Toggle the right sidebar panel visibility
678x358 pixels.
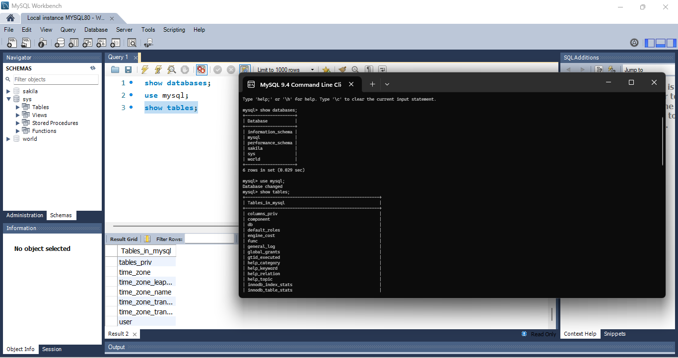pyautogui.click(x=672, y=43)
